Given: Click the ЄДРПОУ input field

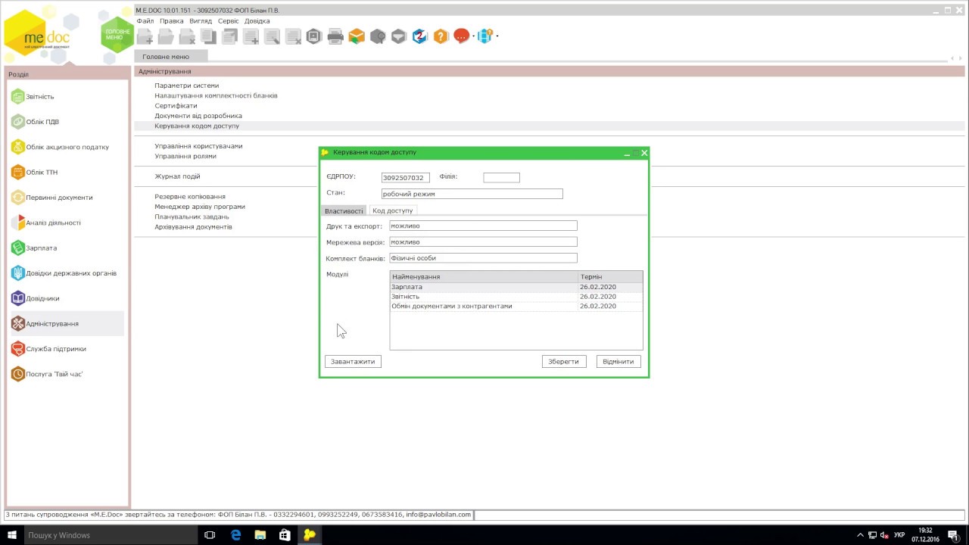Looking at the screenshot, I should (406, 178).
